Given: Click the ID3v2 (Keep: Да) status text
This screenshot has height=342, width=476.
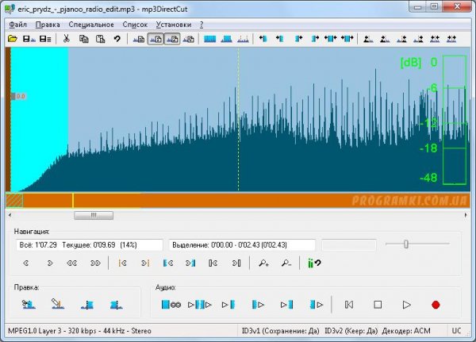Looking at the screenshot, I should pos(351,331).
